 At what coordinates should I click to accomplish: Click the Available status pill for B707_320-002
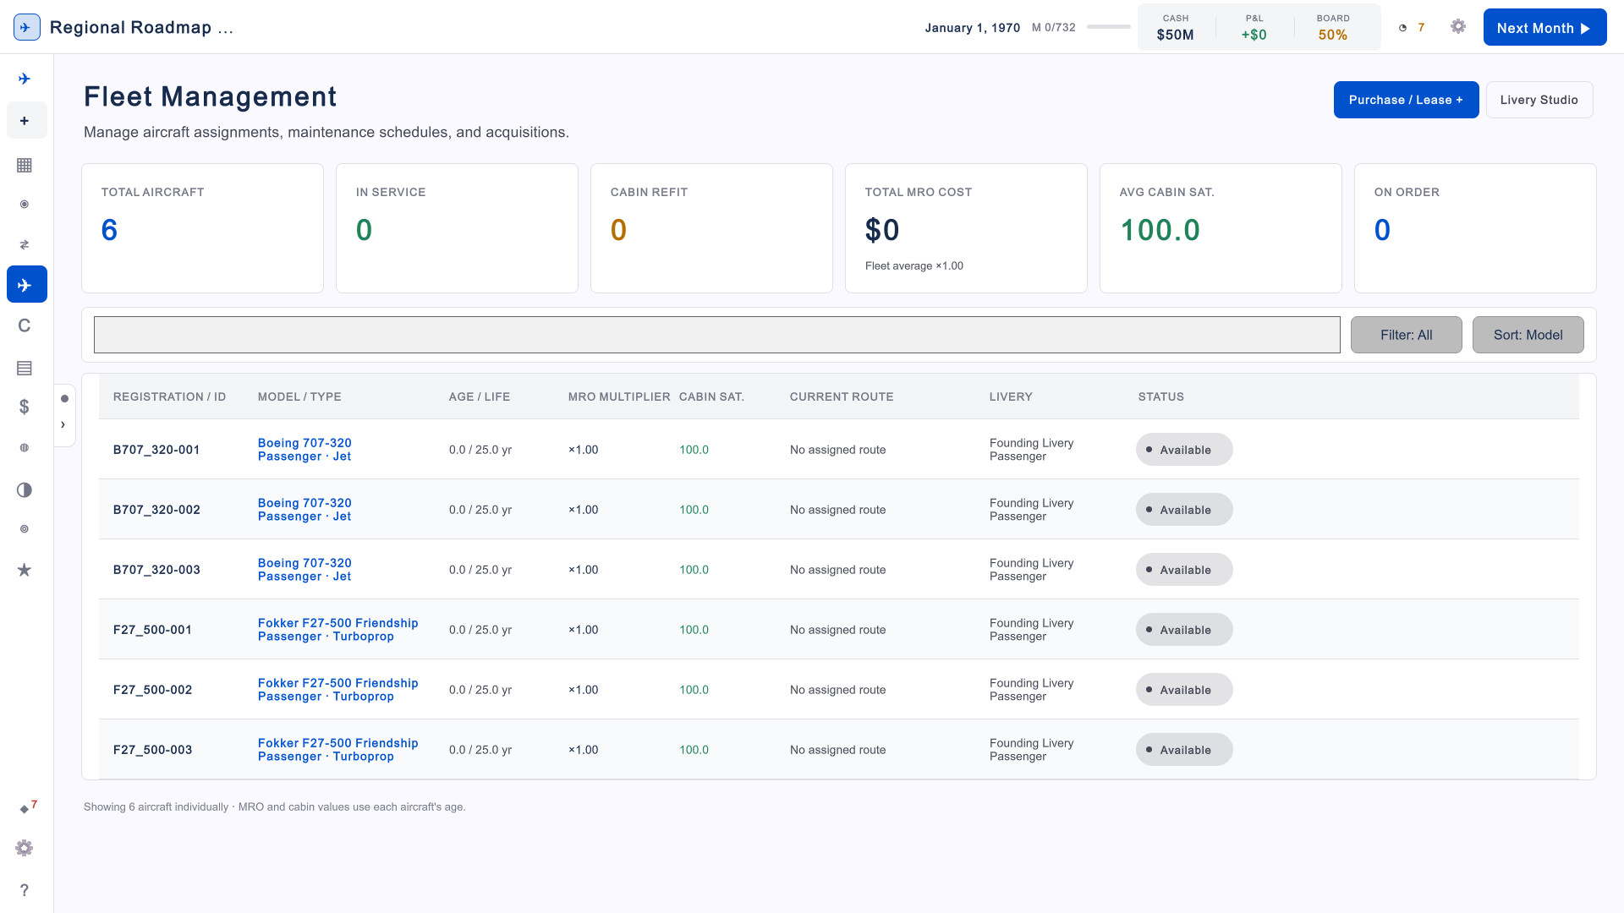coord(1184,510)
